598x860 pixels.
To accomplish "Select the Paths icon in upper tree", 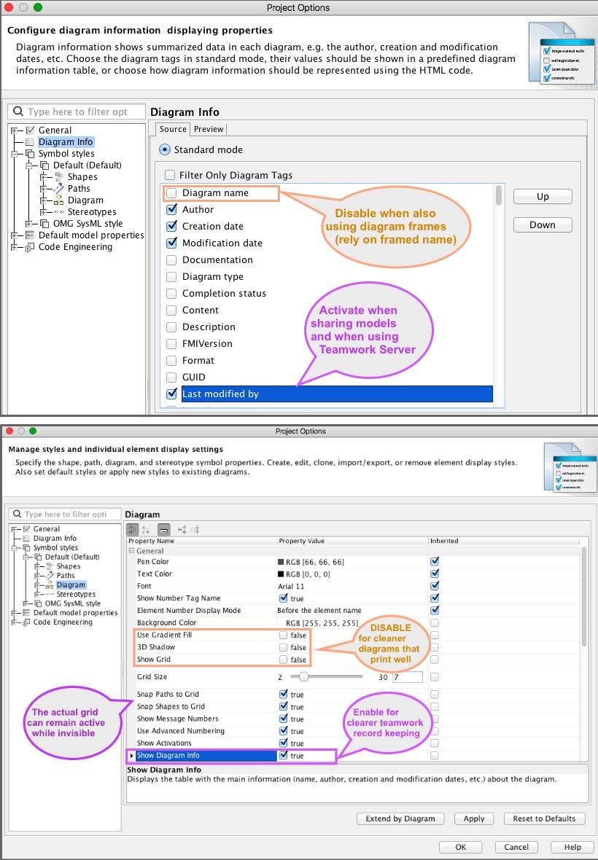I will [x=58, y=189].
